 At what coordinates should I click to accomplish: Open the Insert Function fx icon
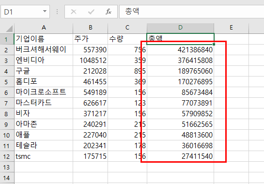click(109, 12)
